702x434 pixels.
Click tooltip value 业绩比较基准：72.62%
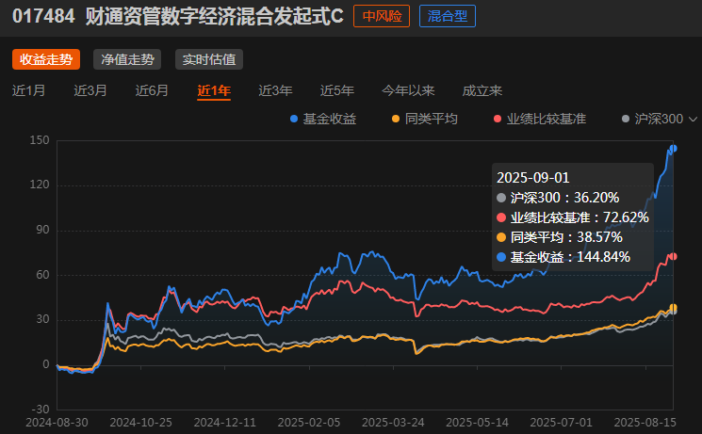[573, 217]
